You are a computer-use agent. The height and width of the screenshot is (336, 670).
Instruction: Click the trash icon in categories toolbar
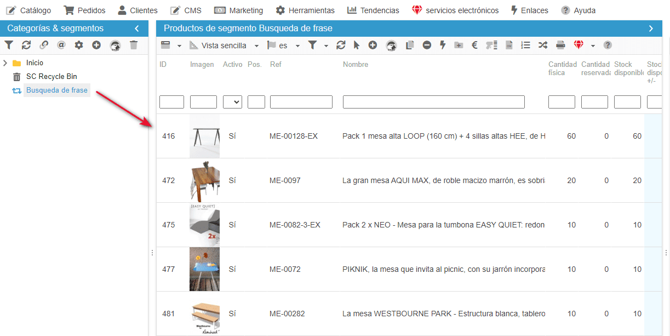tap(134, 45)
